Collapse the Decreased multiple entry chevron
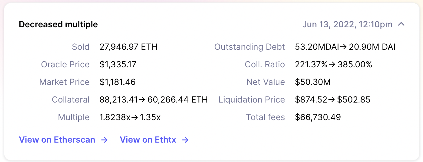 pos(401,24)
